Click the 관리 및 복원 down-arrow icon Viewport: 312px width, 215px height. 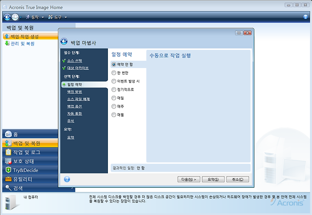point(7,43)
